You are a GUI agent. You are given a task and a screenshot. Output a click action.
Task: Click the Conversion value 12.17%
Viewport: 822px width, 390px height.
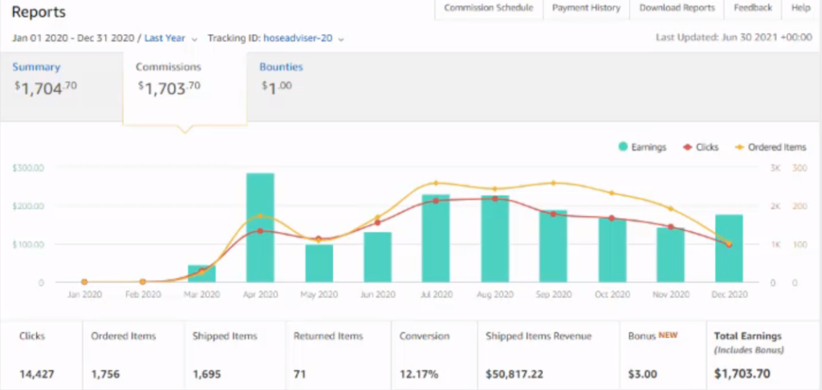click(x=419, y=374)
